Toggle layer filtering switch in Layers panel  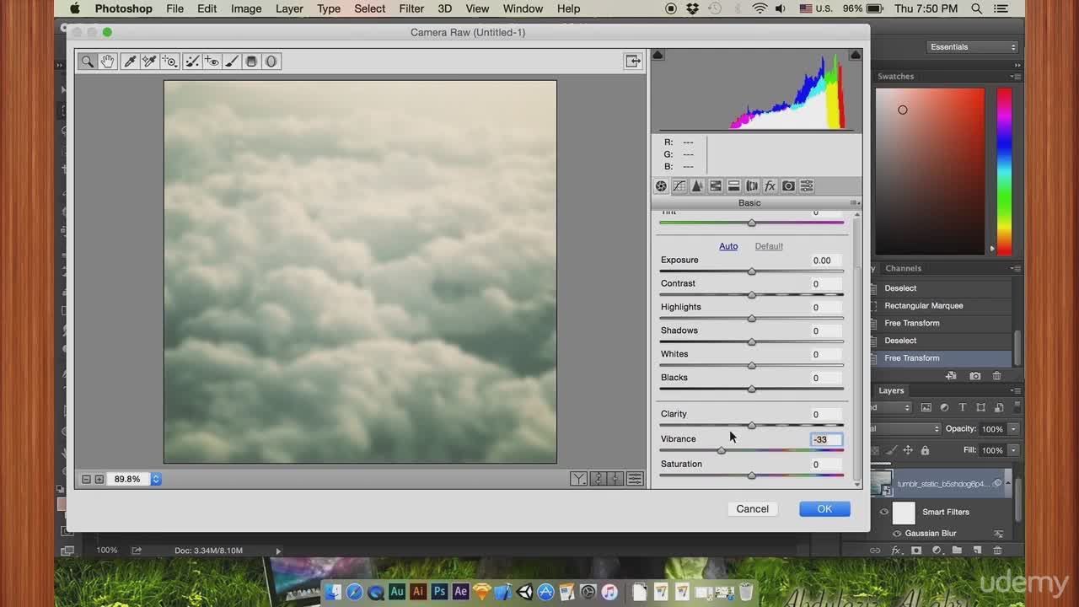coord(1017,407)
